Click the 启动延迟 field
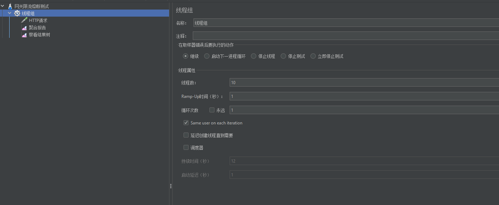 (364, 175)
